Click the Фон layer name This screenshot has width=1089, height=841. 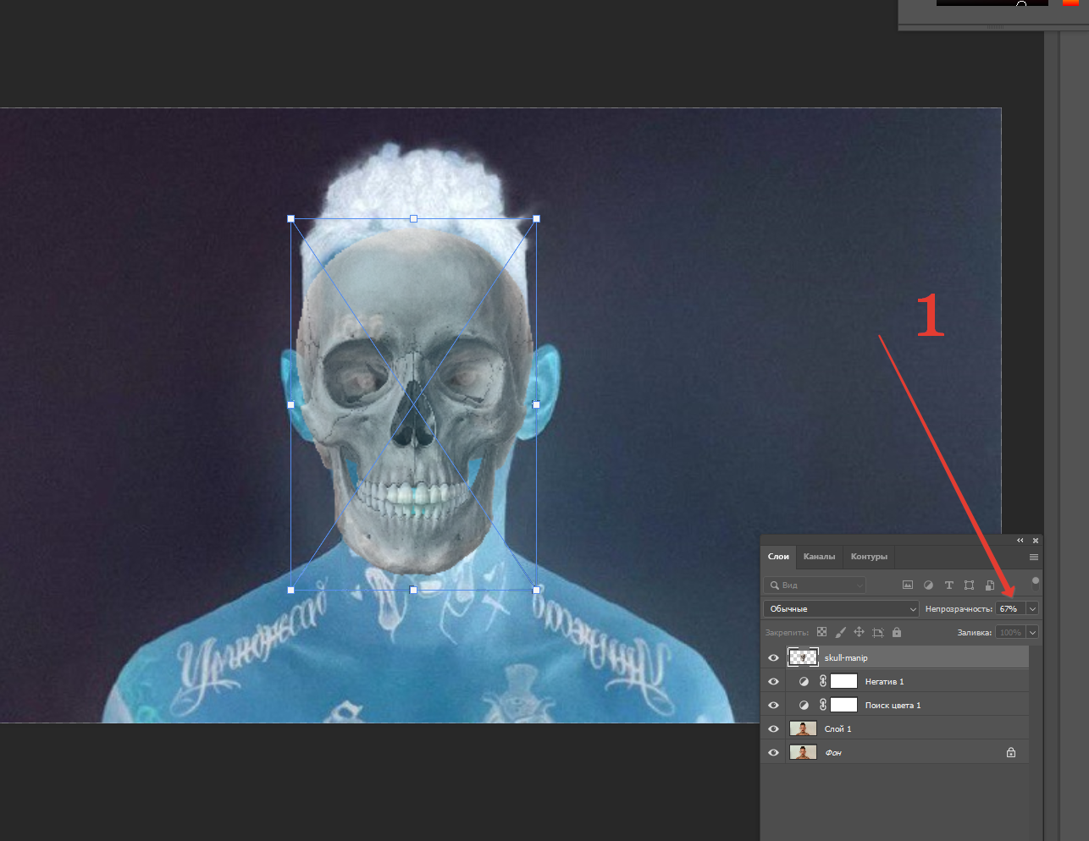point(833,753)
